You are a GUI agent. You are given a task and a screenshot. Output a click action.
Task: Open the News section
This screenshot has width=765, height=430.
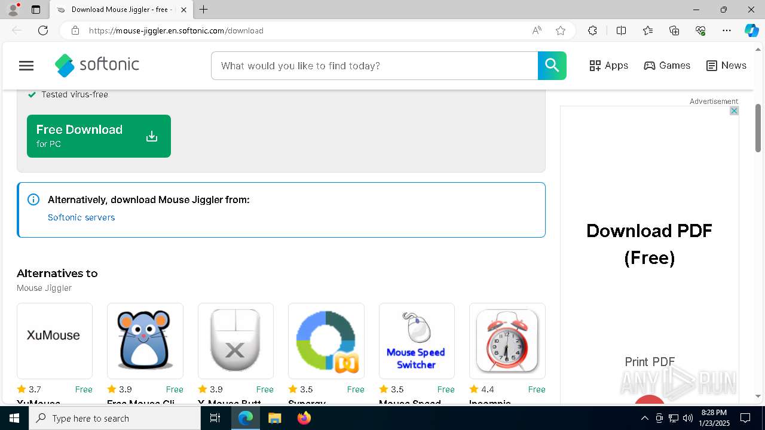pos(726,66)
